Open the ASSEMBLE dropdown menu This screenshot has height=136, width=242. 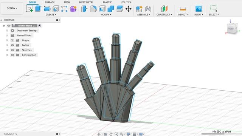coord(143,14)
